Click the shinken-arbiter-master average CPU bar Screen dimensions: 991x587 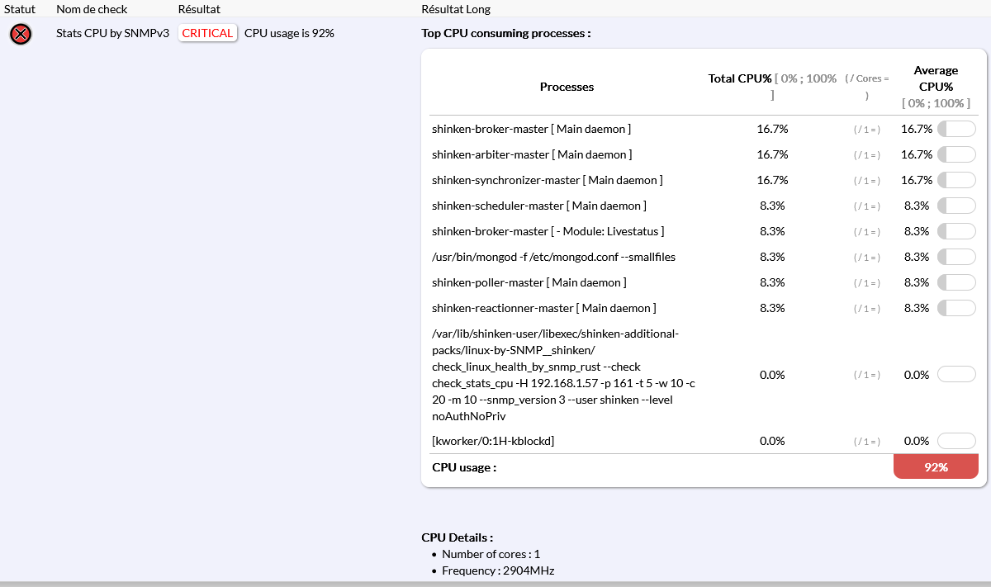click(x=956, y=154)
